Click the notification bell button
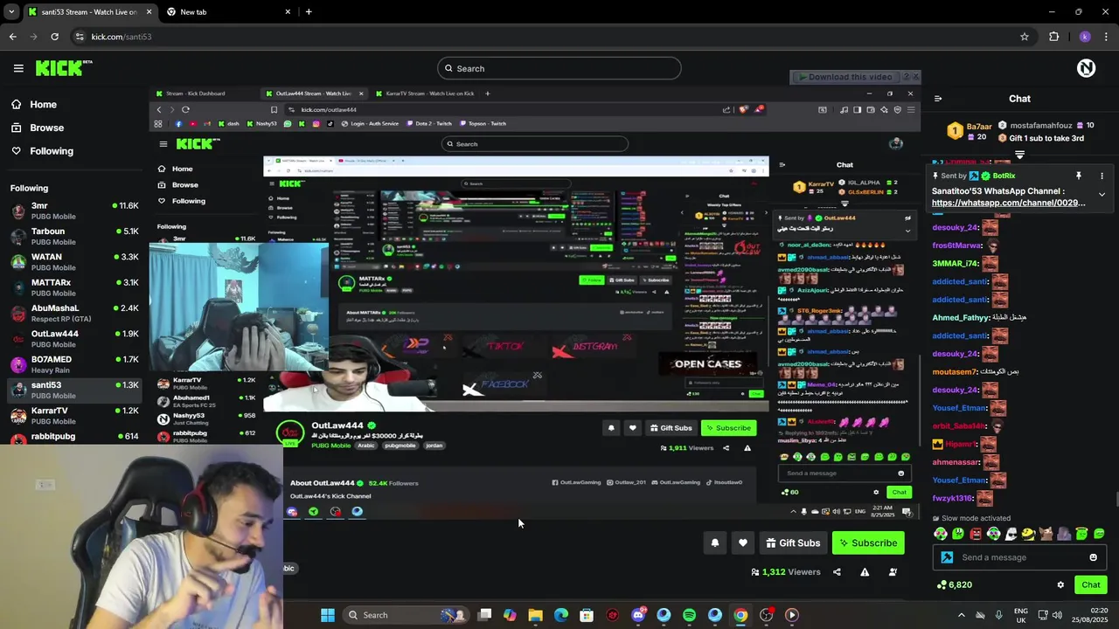This screenshot has width=1119, height=629. click(714, 543)
